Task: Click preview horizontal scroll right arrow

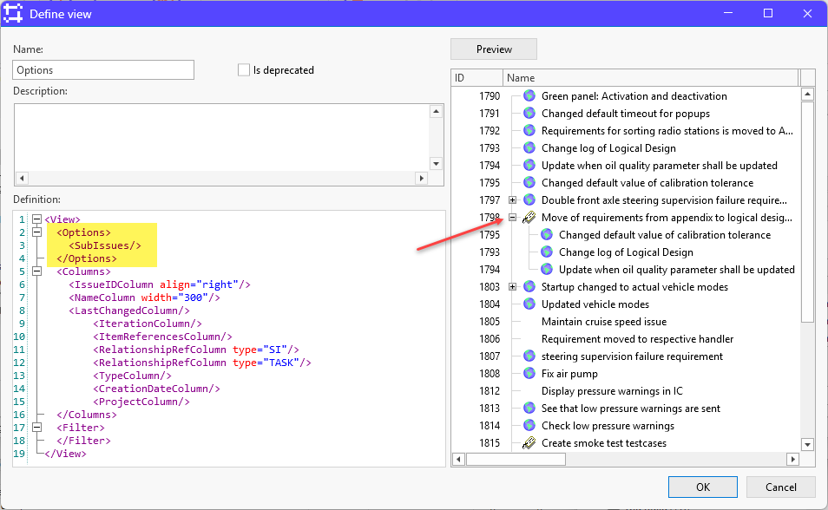Action: (x=792, y=460)
